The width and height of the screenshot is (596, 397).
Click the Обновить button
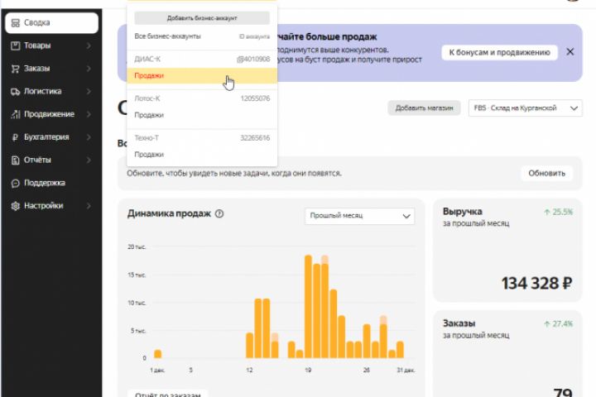point(546,173)
